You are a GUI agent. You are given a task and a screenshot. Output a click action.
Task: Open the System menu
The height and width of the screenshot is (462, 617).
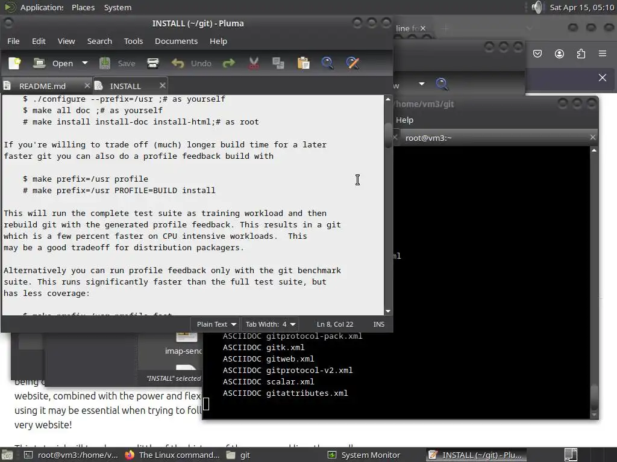[x=117, y=7]
